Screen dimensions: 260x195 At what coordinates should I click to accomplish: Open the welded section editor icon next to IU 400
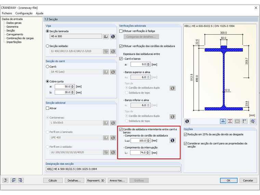(x=106, y=51)
